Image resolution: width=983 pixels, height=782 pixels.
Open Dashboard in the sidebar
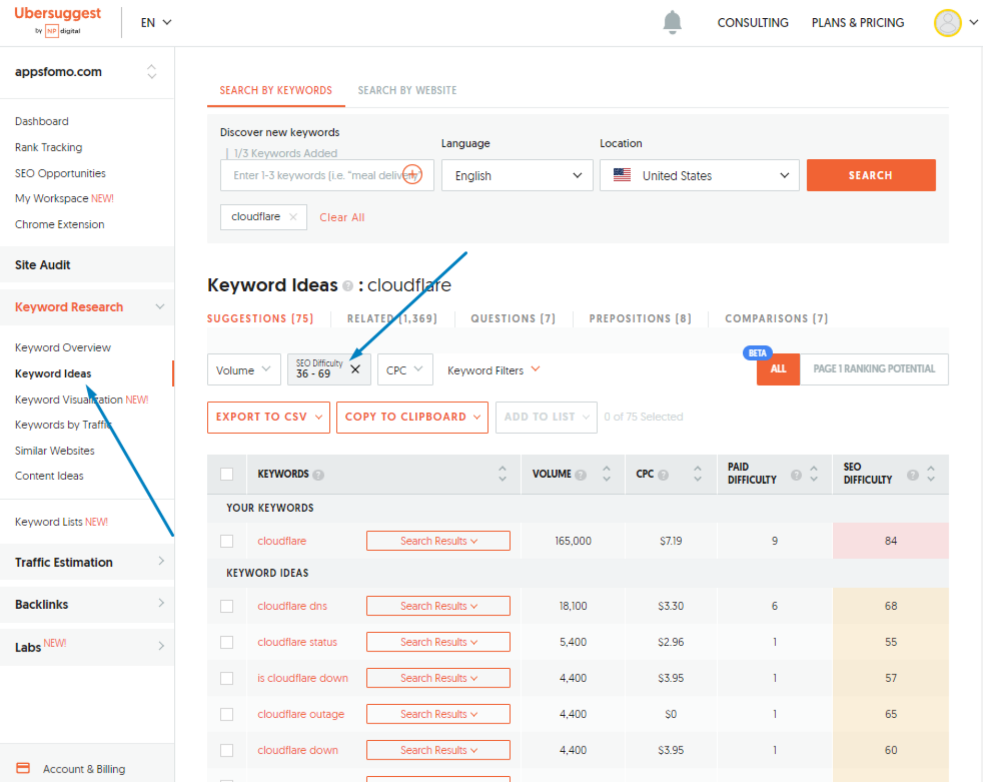(42, 121)
